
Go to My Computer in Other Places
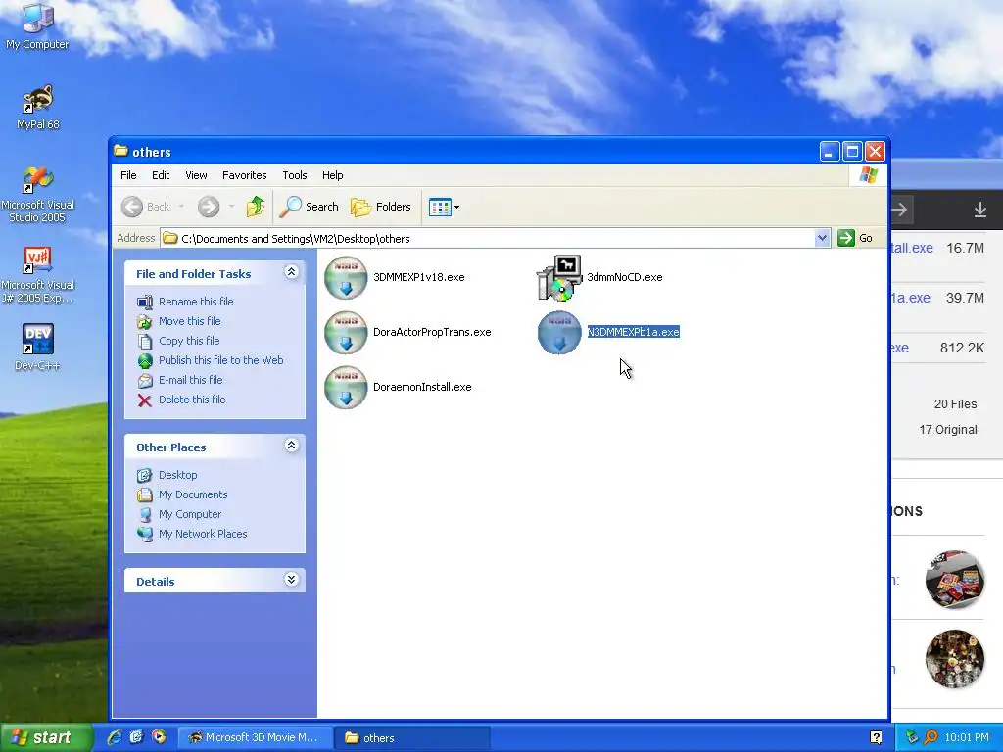pos(190,515)
